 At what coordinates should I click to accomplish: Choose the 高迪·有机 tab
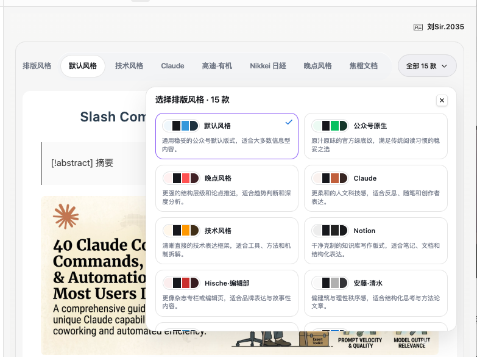point(217,66)
